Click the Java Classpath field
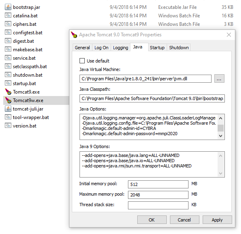Screen dimensions: 241x234 click(152, 98)
